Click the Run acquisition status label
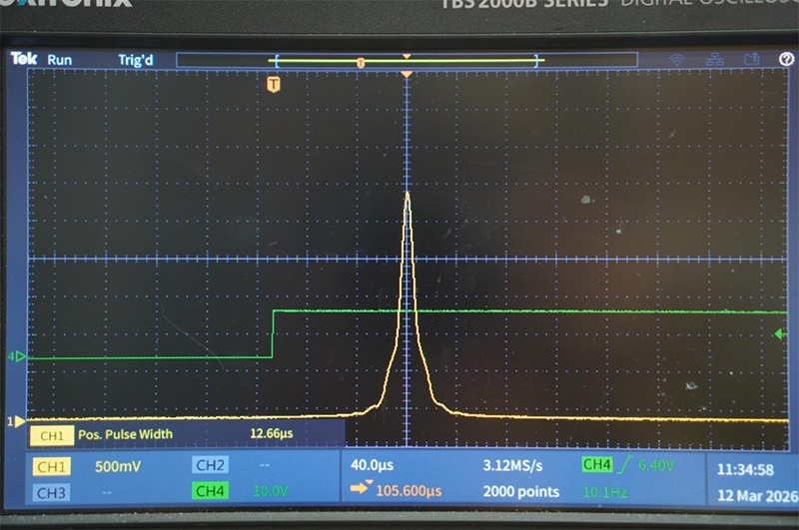The height and width of the screenshot is (530, 799). click(x=60, y=60)
